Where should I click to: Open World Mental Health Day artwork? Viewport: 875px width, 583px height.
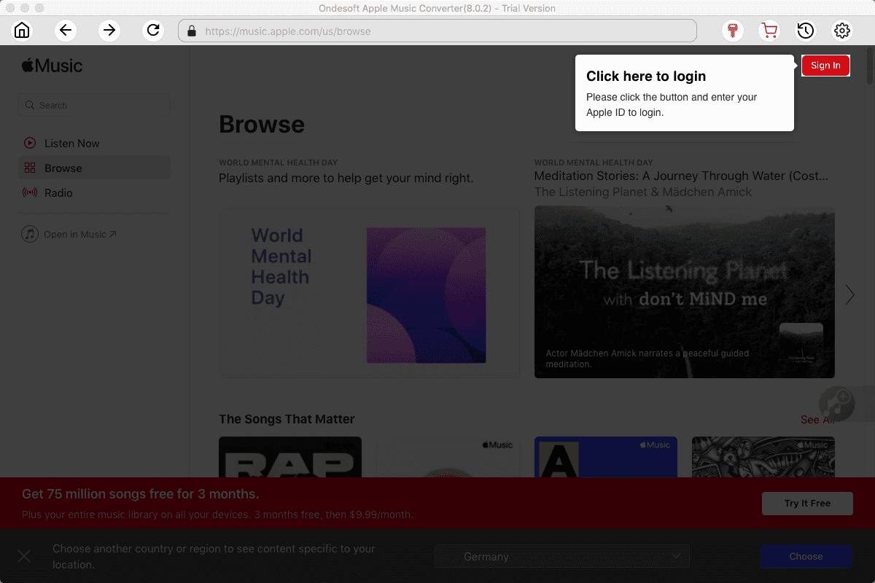[x=369, y=291]
